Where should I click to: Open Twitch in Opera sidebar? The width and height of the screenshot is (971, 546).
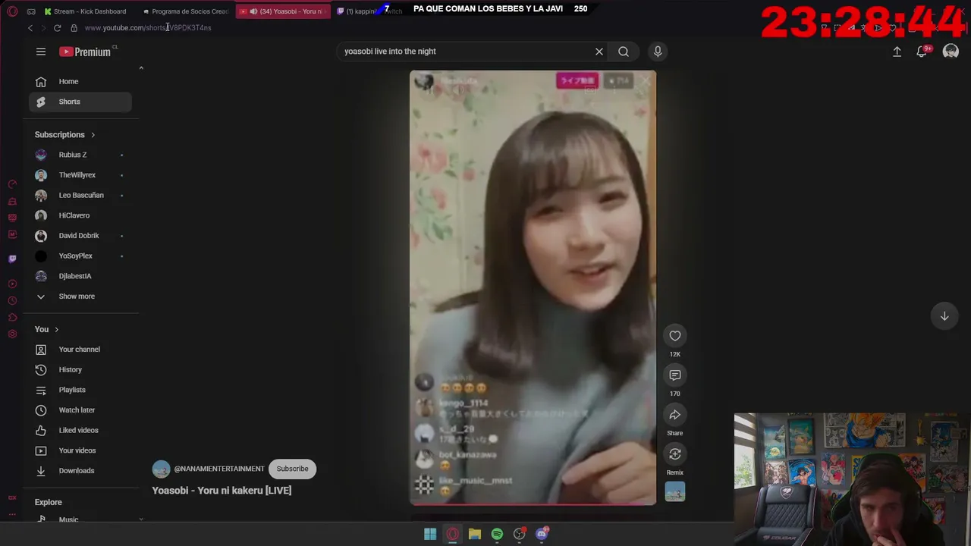coord(12,259)
